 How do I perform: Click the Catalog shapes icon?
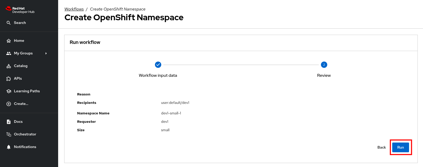[9, 66]
